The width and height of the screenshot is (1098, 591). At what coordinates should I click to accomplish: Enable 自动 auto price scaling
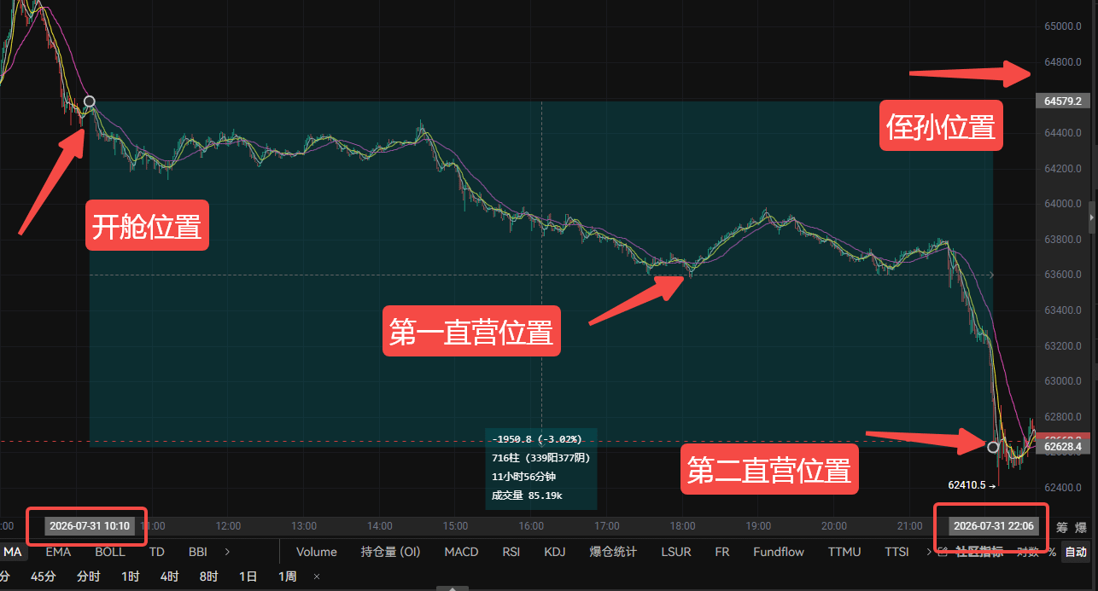(x=1076, y=552)
